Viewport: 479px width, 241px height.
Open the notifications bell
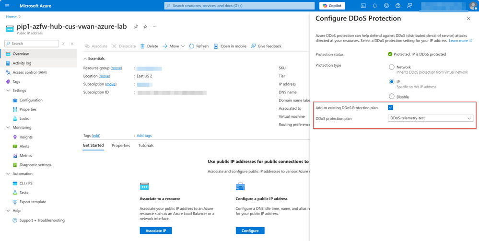[x=375, y=6]
